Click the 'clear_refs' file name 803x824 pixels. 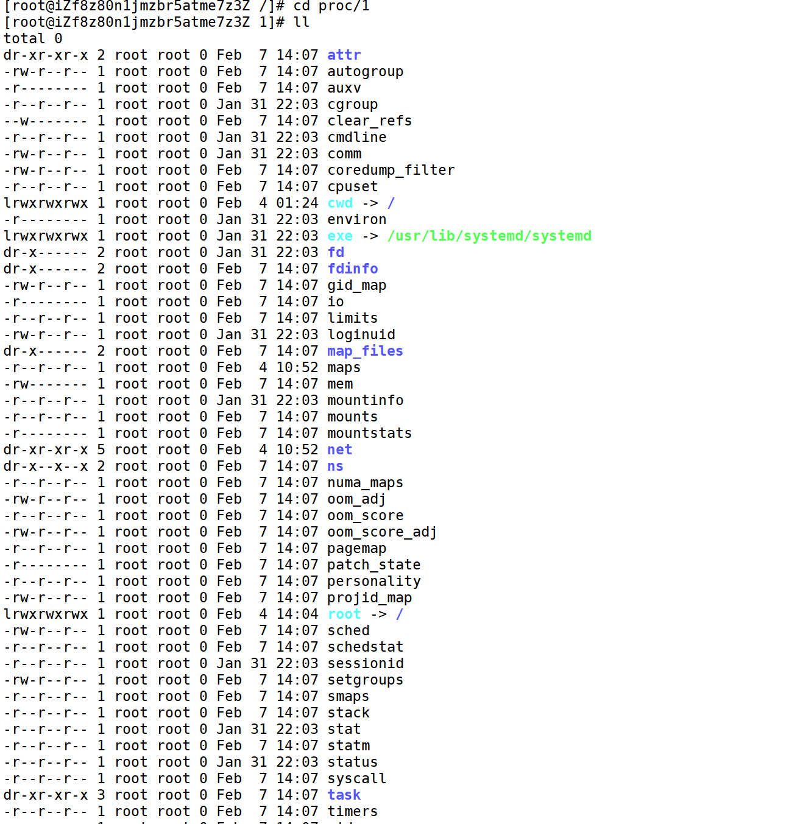point(370,121)
